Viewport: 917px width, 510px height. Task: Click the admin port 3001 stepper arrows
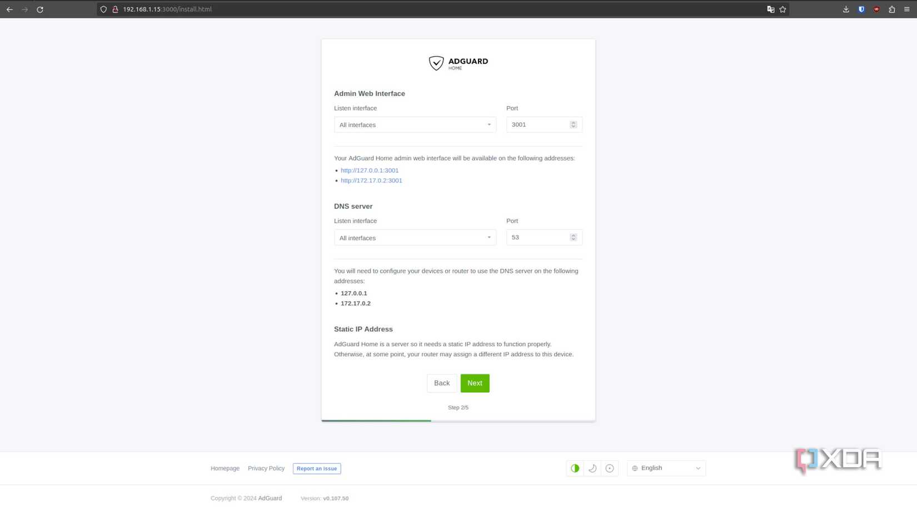point(573,125)
